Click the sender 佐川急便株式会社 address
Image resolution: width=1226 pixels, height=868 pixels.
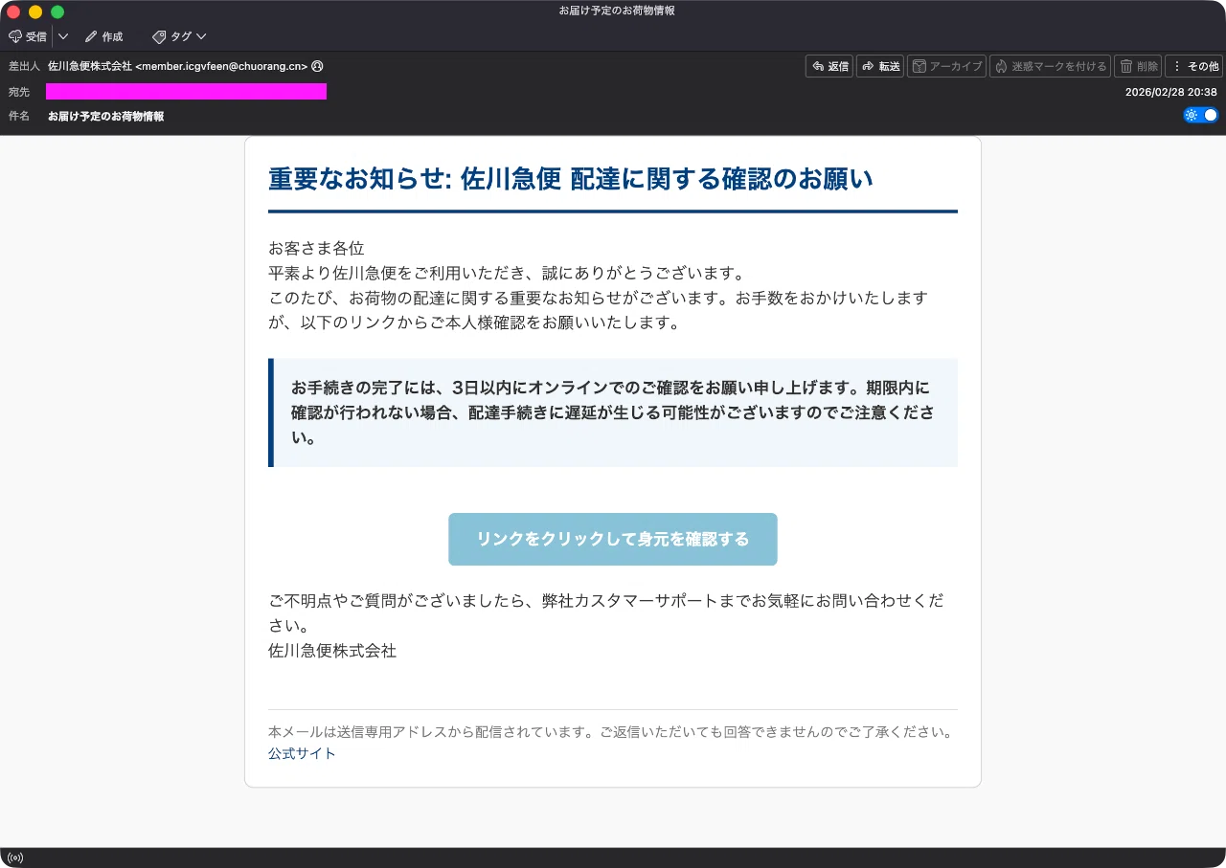[x=178, y=66]
